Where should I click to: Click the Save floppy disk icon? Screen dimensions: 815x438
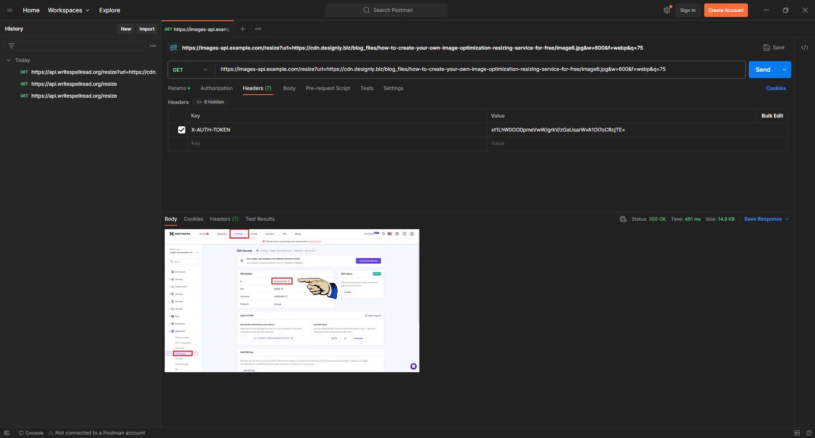pos(767,47)
